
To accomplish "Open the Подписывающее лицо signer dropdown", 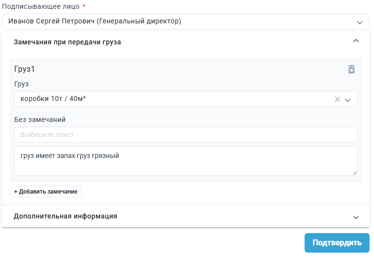I will [x=186, y=21].
